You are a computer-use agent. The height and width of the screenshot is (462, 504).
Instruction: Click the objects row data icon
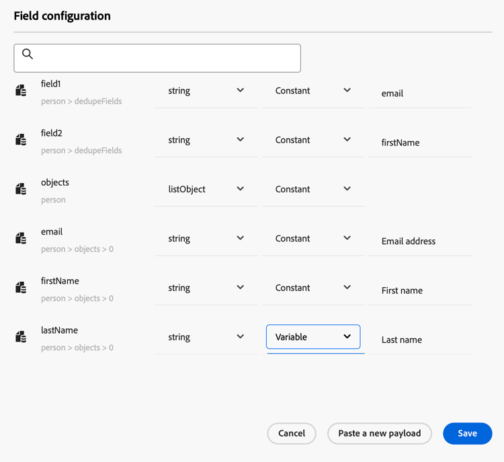[x=22, y=189]
